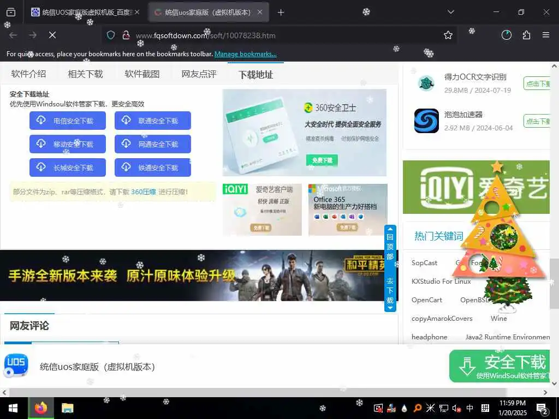Viewport: 559px width, 419px height.
Task: Click 网通安全下载 button
Action: pos(153,144)
